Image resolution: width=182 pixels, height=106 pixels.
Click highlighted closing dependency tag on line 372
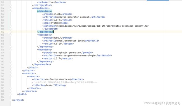tap(45, 32)
